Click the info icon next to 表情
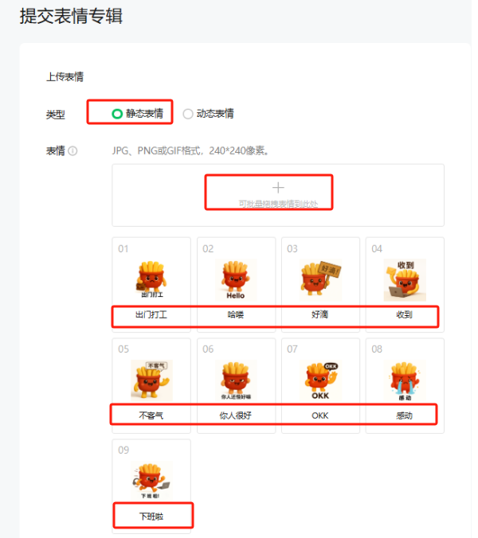Viewport: 478px width, 538px height. pyautogui.click(x=72, y=151)
